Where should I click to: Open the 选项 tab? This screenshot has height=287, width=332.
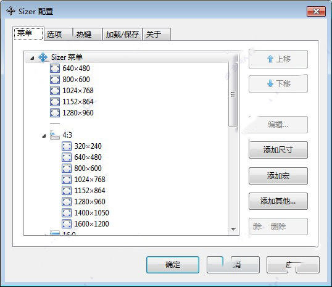pos(59,34)
